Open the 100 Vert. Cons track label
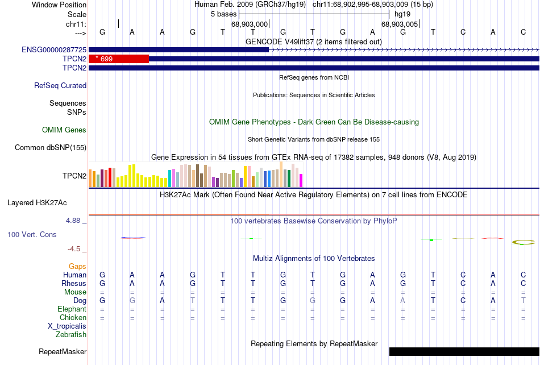Image resolution: width=540 pixels, height=365 pixels. [x=32, y=234]
